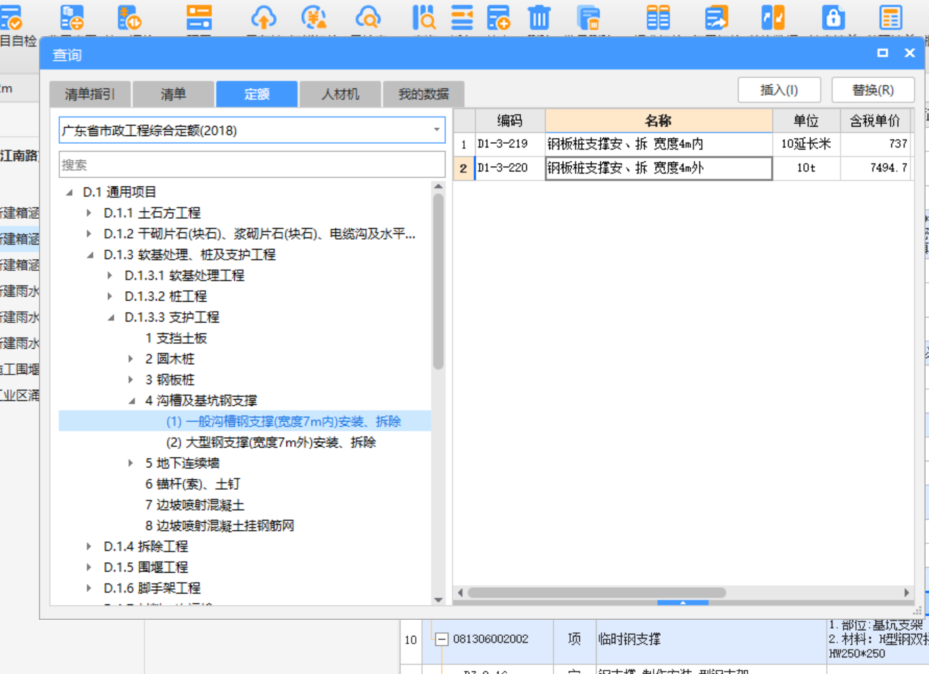Screen dimensions: 929x674
Task: Expand the D.1.6 脚手架工程 node
Action: tap(89, 589)
